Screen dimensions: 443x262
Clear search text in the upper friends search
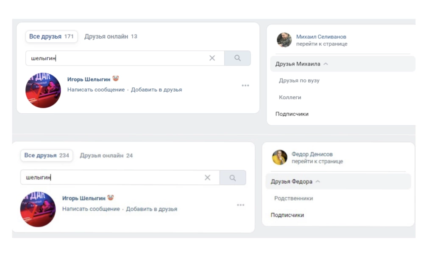212,58
